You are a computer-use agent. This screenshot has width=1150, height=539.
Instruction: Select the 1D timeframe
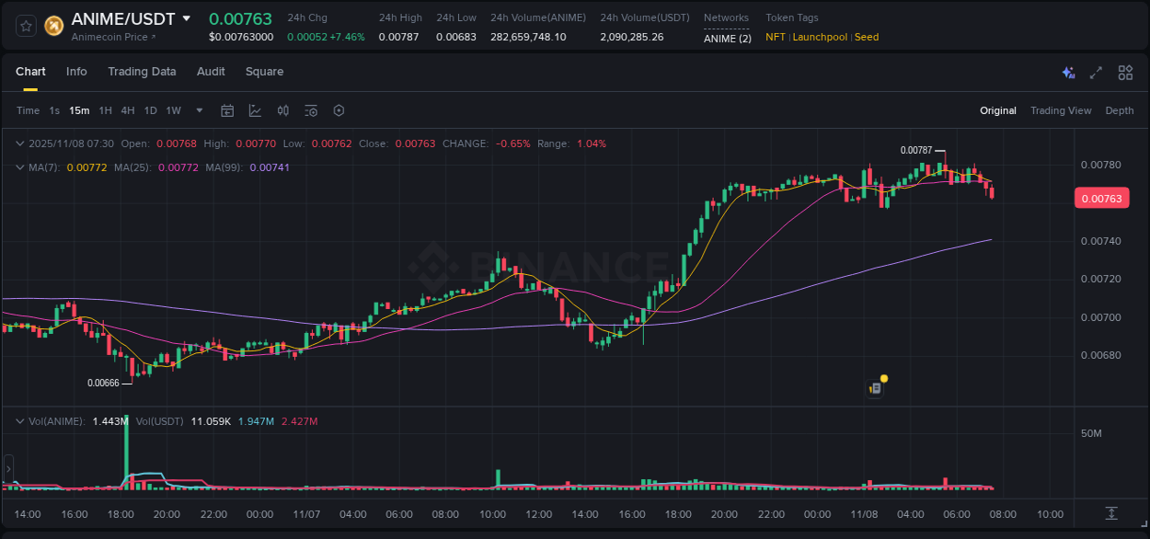[x=150, y=109]
